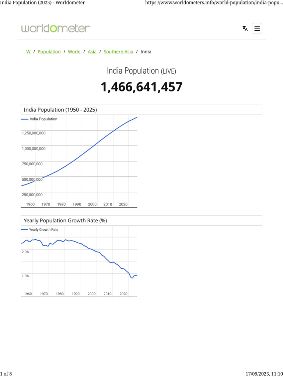This screenshot has height=377, width=283.
Task: Select the India Population (1950 - 2025) header
Action: [x=60, y=110]
